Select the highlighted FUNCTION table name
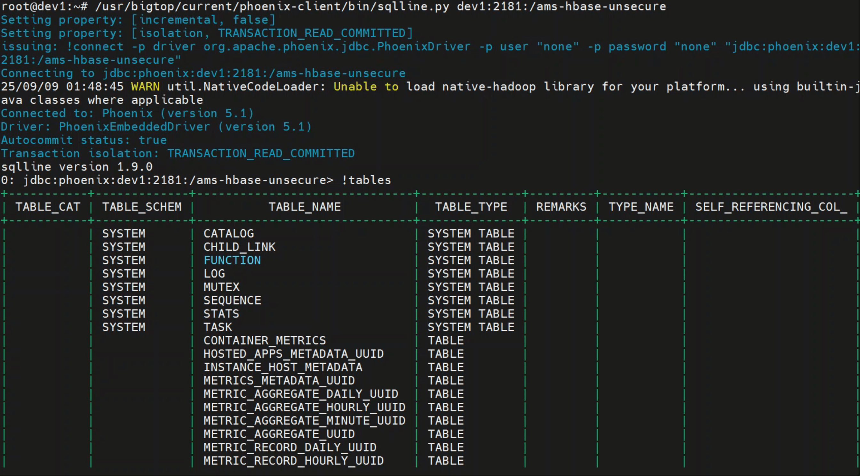The width and height of the screenshot is (860, 476). [232, 260]
